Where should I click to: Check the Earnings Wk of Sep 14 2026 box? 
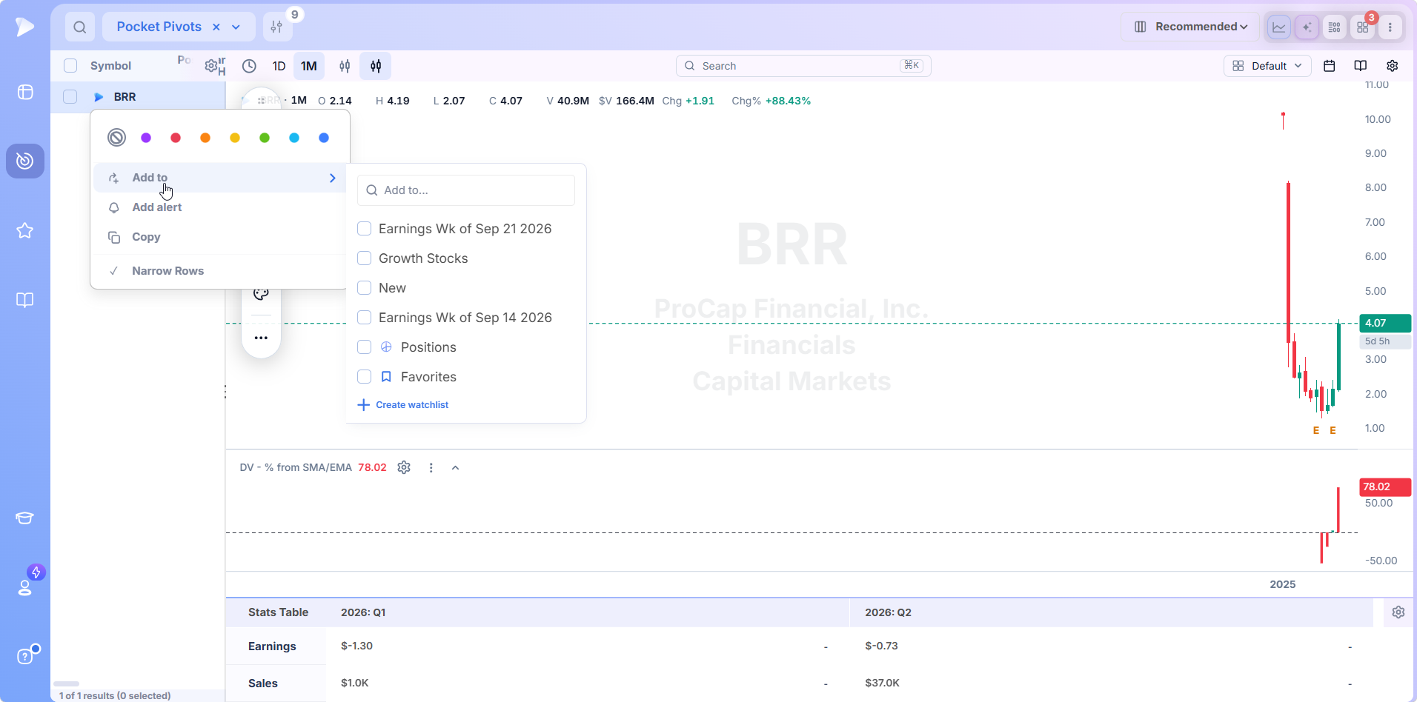(x=365, y=318)
